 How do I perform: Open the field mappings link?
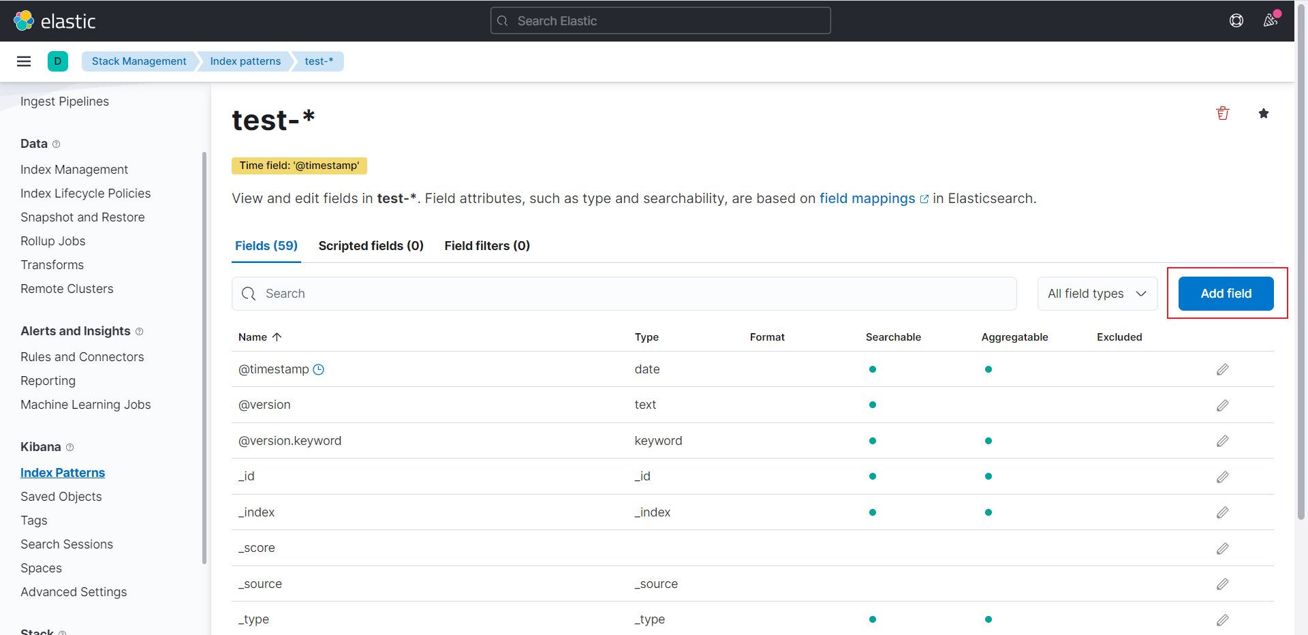[x=867, y=198]
